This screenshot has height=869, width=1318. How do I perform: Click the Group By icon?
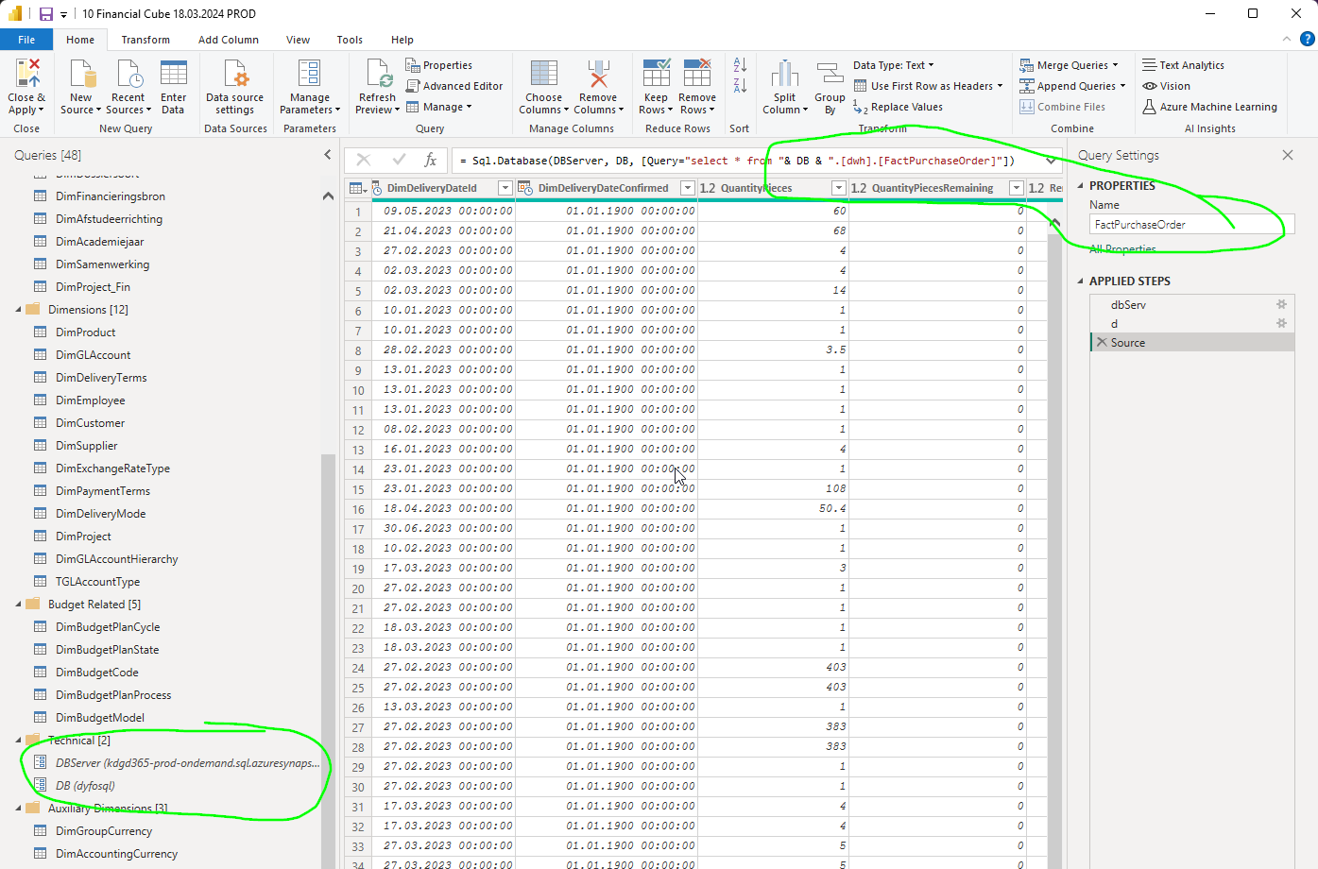[x=830, y=74]
